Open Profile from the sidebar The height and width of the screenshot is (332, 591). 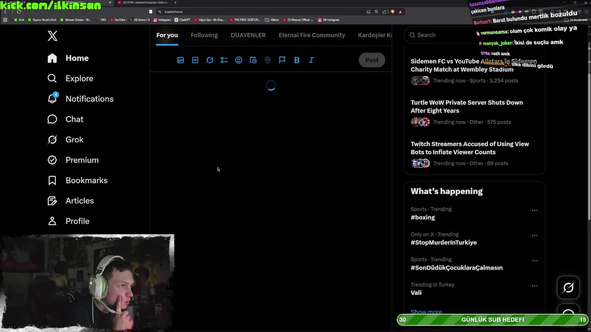tap(68, 221)
